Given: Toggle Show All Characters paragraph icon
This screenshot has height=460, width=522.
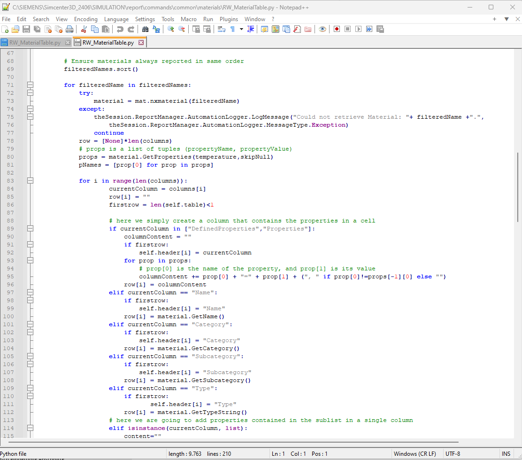Looking at the screenshot, I should [232, 29].
